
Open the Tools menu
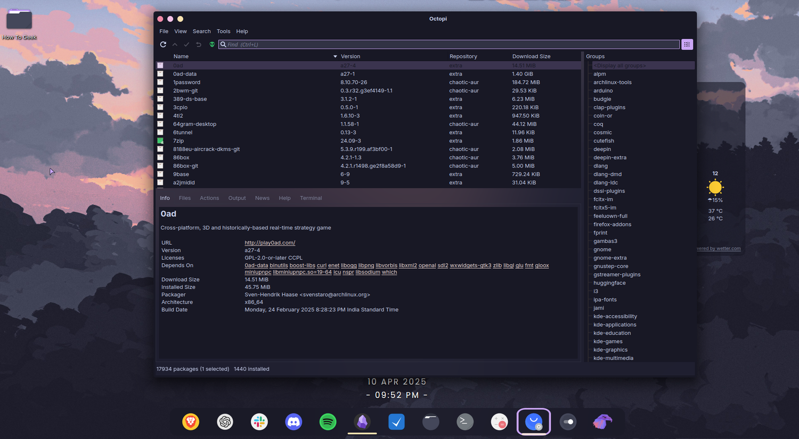point(223,31)
